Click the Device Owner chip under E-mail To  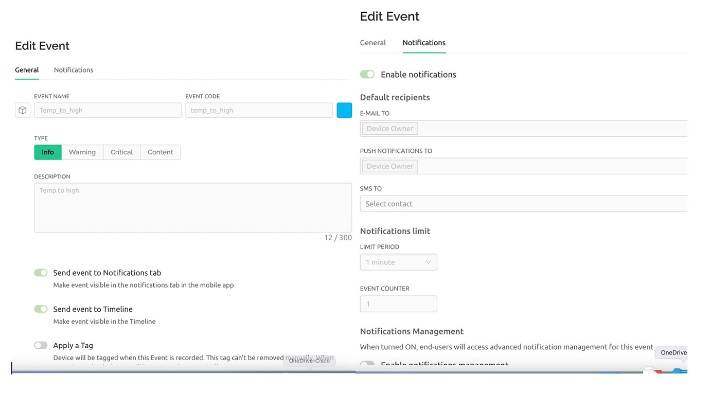(390, 129)
